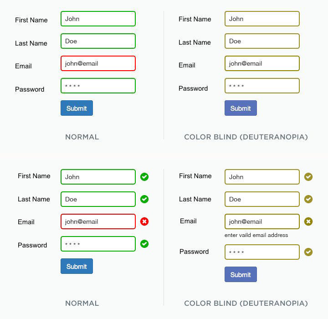Click the olive checkmark icon beside the Password field
The width and height of the screenshot is (328, 319).
[308, 252]
